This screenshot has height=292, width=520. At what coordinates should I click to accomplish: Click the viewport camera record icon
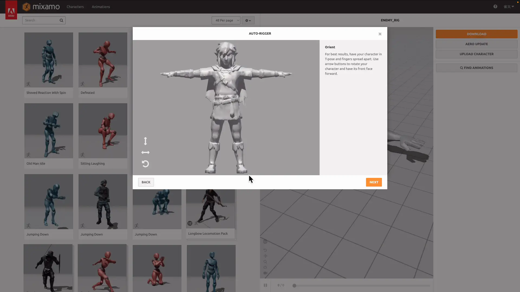click(x=265, y=273)
